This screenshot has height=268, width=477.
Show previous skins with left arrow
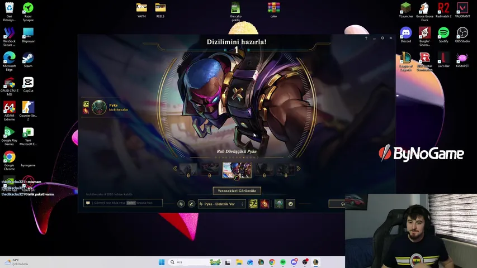[175, 168]
